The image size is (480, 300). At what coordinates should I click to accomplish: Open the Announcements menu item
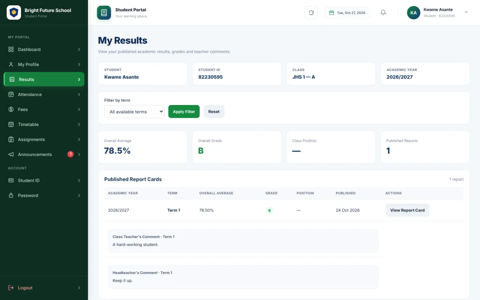[44, 154]
